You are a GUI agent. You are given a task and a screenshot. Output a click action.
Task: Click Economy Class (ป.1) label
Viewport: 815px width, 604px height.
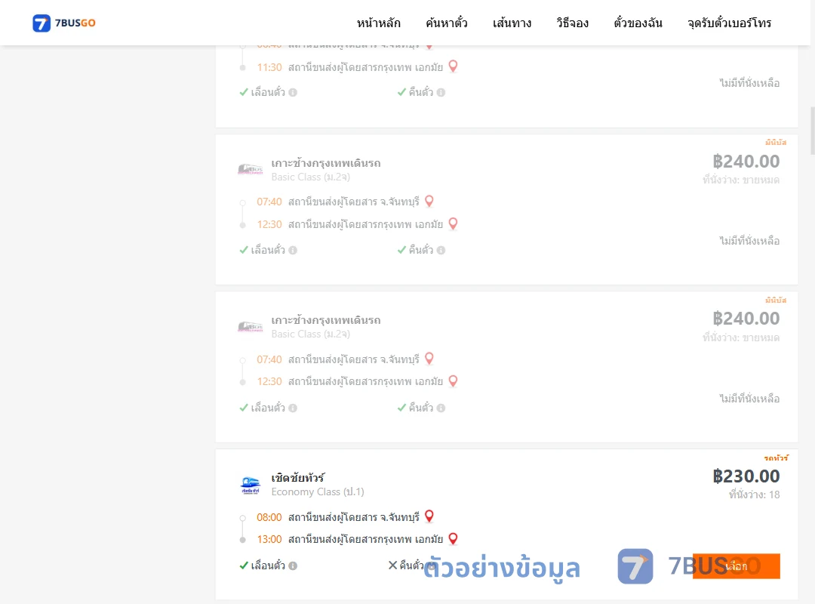(x=318, y=492)
